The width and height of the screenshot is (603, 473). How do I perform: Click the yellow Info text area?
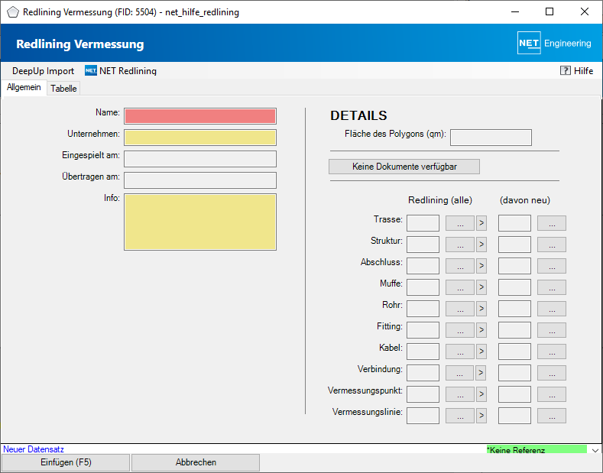point(200,222)
